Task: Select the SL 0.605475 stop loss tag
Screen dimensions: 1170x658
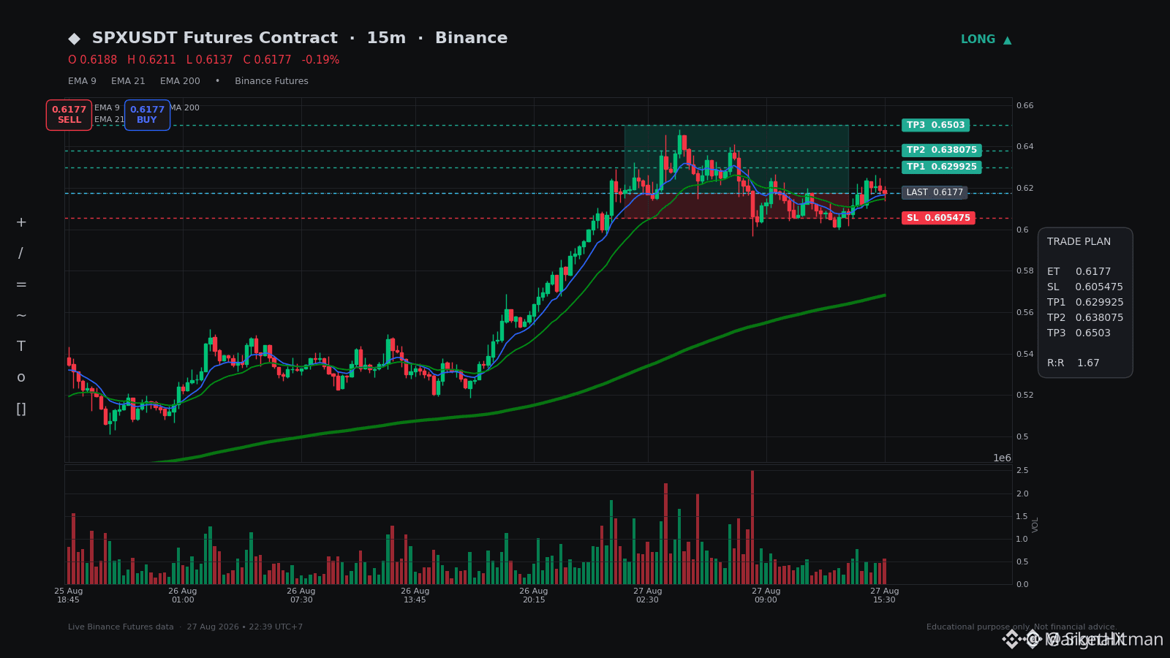Action: point(938,218)
